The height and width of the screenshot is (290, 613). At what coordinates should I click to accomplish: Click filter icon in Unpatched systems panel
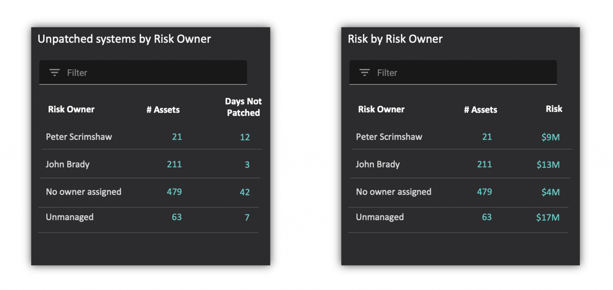[54, 72]
